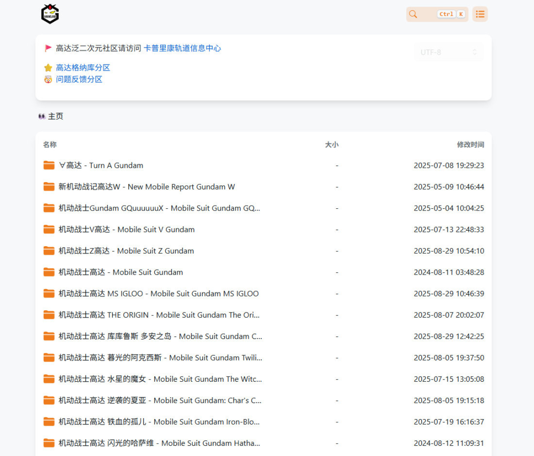Visit the 高达格纳库分区 link
The width and height of the screenshot is (534, 456).
pyautogui.click(x=83, y=68)
